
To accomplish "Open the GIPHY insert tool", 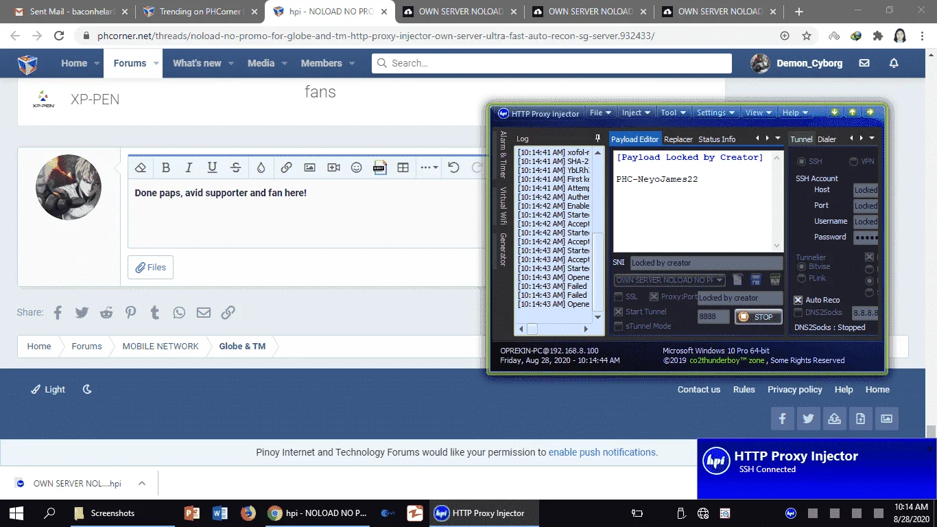I will pos(379,167).
